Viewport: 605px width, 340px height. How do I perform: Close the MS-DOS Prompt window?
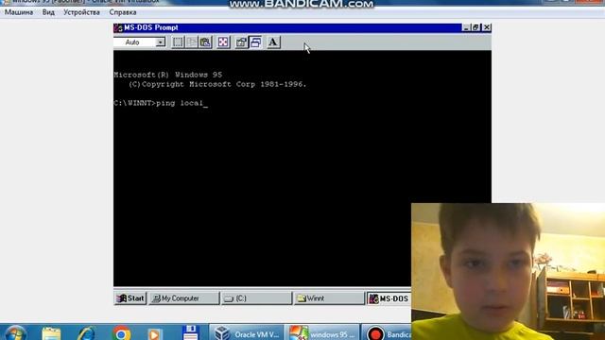coord(487,27)
